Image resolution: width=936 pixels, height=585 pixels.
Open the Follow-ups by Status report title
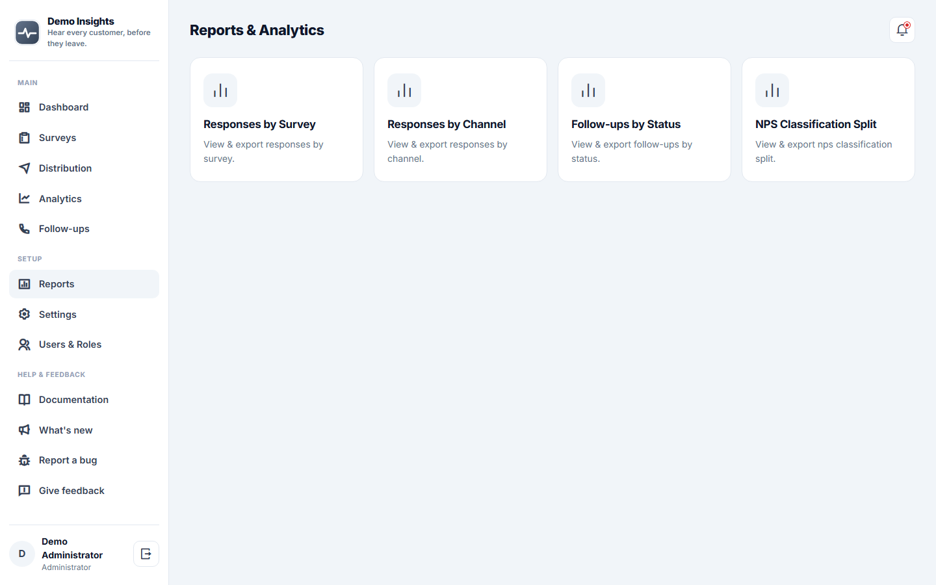626,124
